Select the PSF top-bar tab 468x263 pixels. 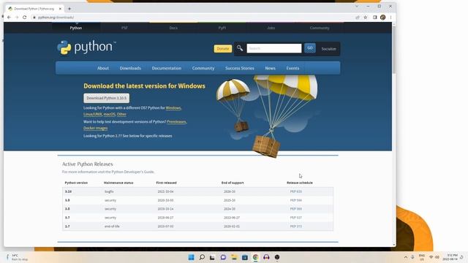pos(124,28)
